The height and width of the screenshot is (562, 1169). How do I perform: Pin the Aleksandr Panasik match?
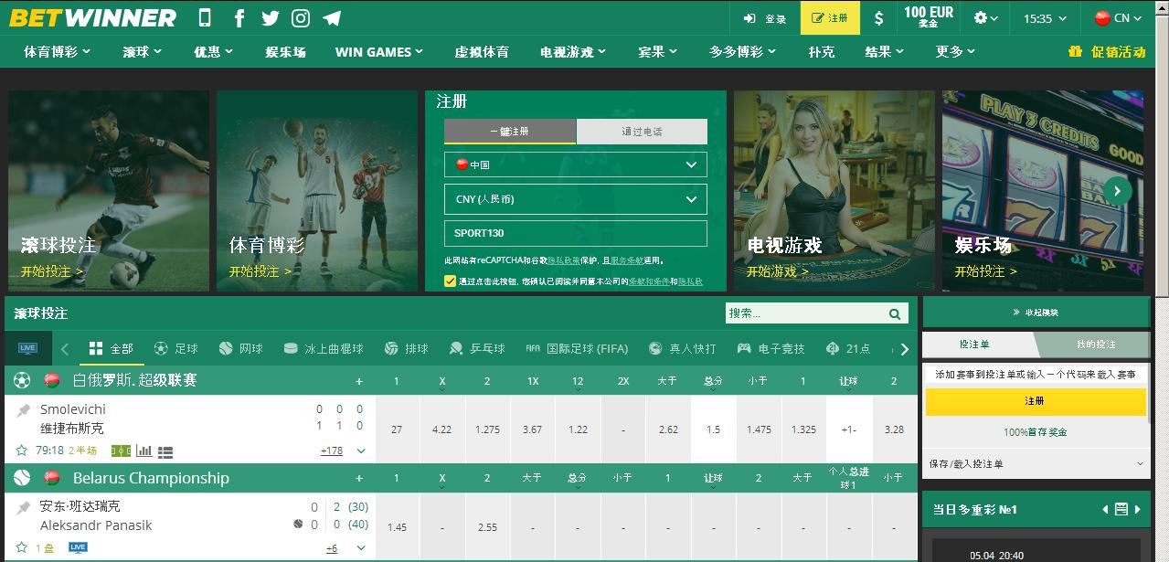click(x=24, y=508)
